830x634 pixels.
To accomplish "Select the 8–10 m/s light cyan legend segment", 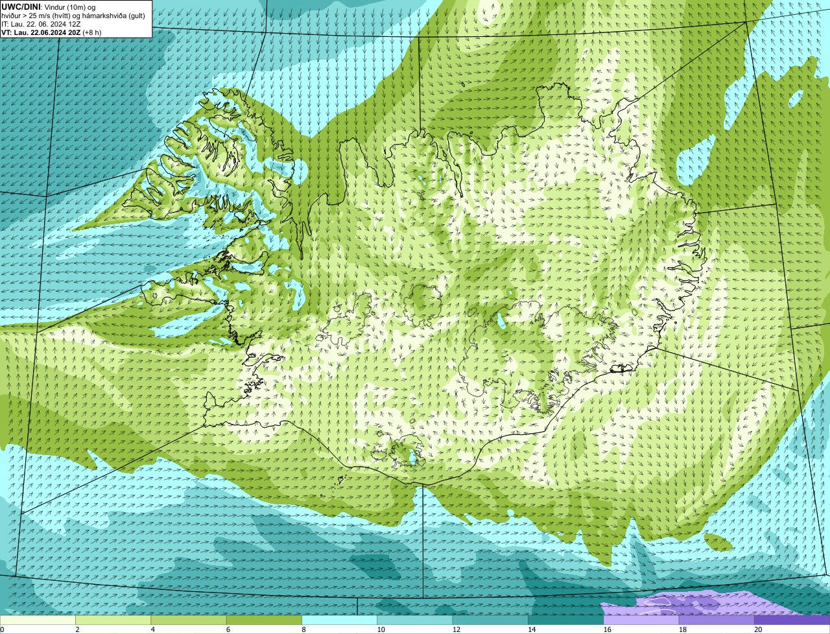I will (339, 620).
